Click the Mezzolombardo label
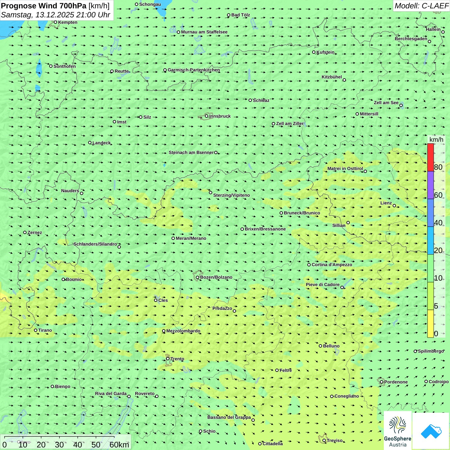 (183, 331)
